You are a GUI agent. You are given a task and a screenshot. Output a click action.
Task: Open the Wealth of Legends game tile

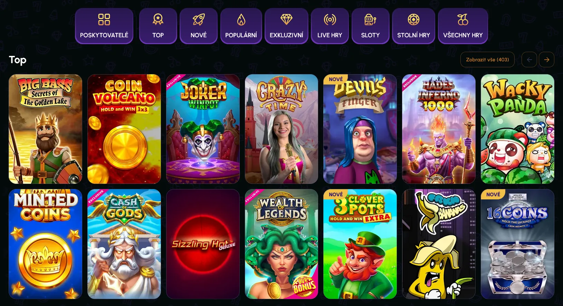click(281, 244)
